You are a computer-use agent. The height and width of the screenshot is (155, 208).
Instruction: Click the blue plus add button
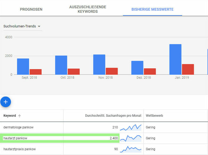click(6, 102)
